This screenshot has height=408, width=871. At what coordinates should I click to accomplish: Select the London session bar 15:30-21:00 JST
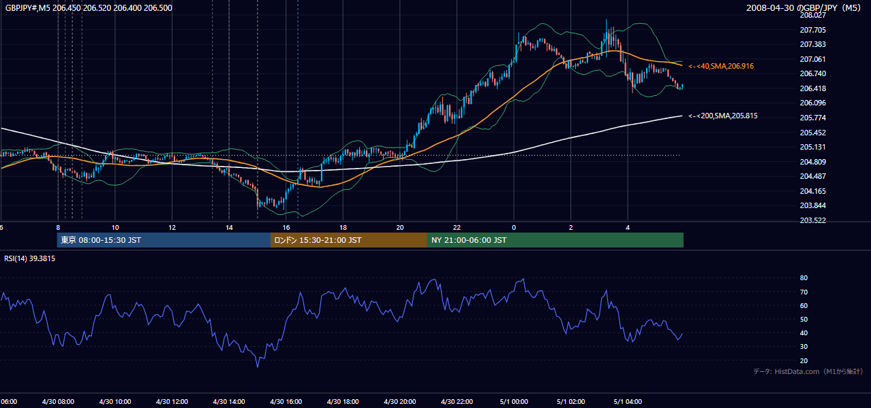pyautogui.click(x=349, y=240)
